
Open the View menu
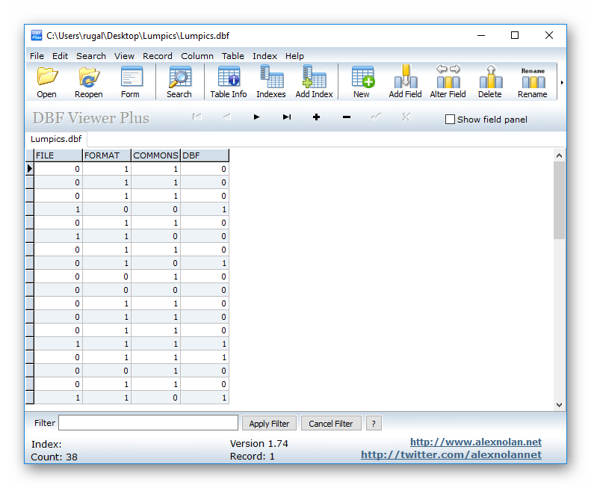coord(124,56)
